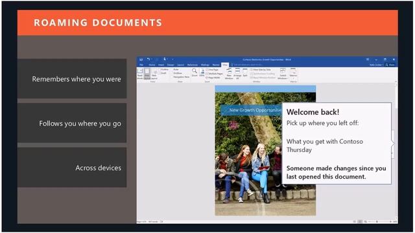
Task: Click the Ribbon Display Options icon
Action: (368, 60)
